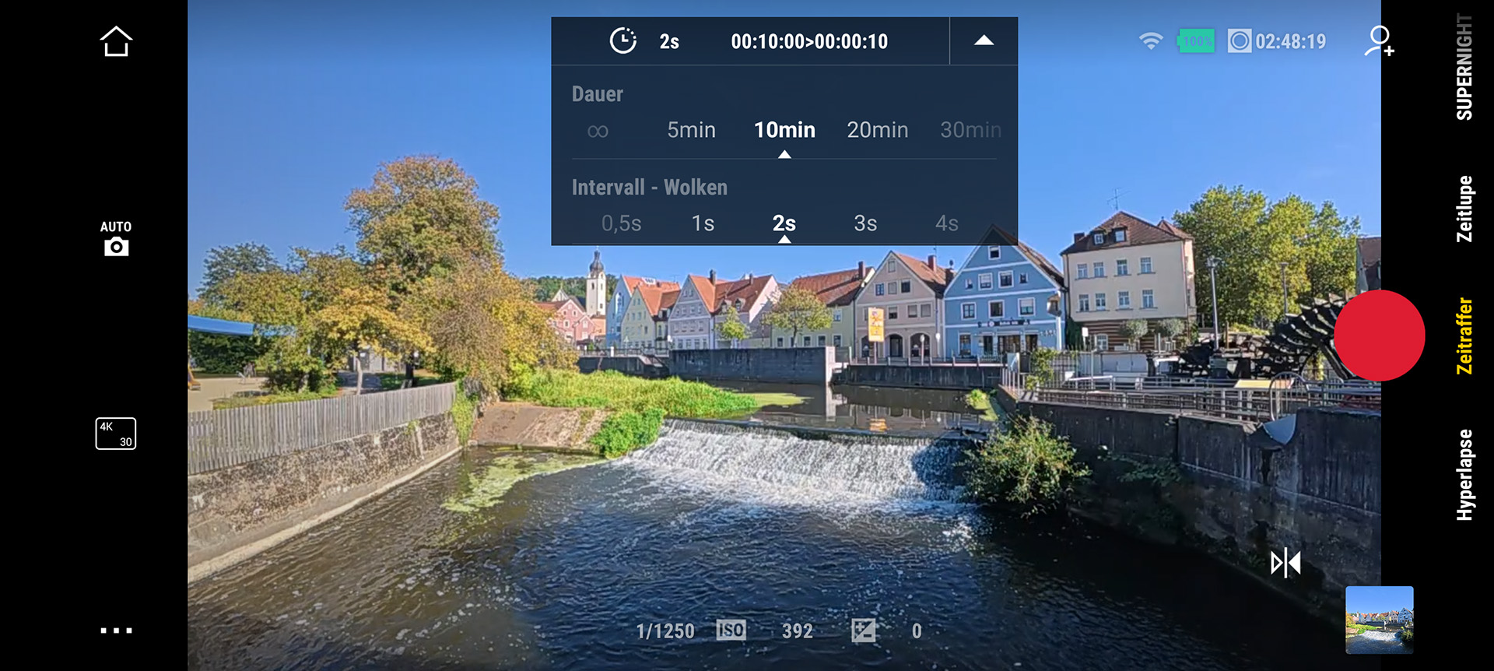The width and height of the screenshot is (1494, 671).
Task: Switch to SUPERNIGHT mode
Action: (1464, 68)
